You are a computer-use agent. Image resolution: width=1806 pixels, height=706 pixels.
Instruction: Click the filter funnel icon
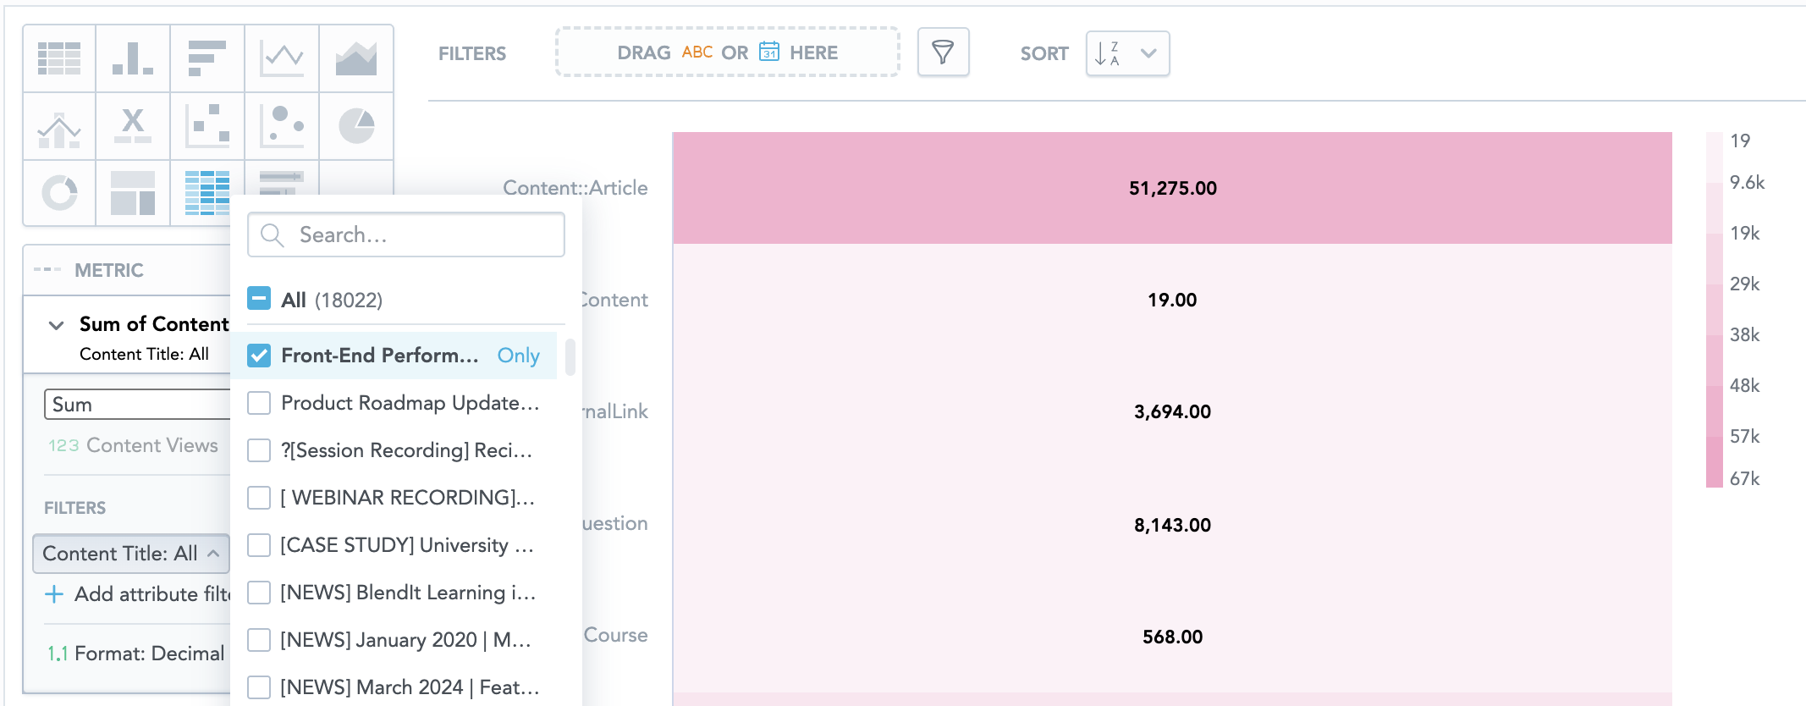(943, 52)
